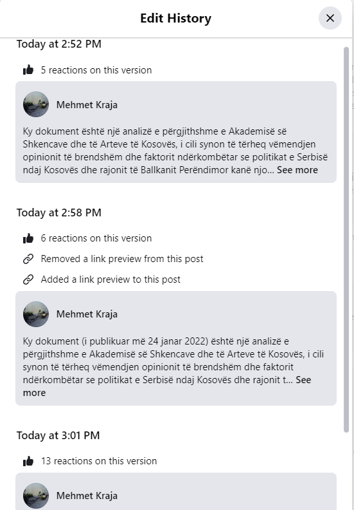
Task: Click thumbs-up icon beside 5 reactions
Action: point(28,70)
